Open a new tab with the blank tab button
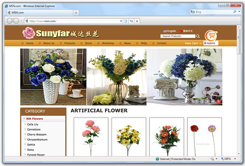 tap(76, 13)
